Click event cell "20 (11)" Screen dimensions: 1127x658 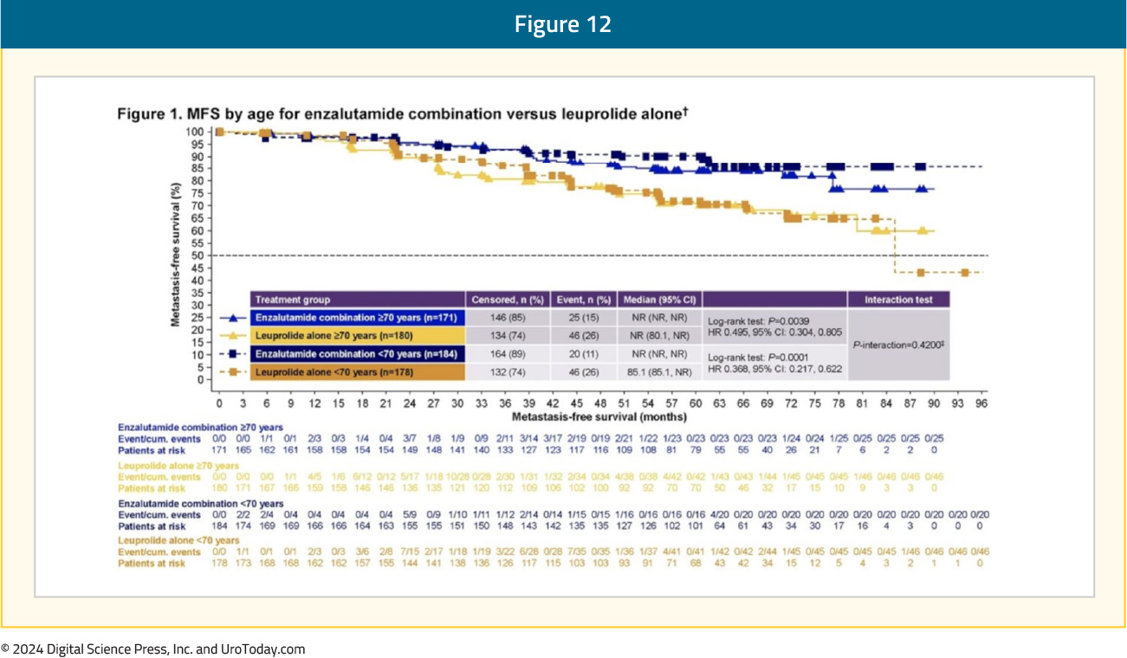pos(582,354)
